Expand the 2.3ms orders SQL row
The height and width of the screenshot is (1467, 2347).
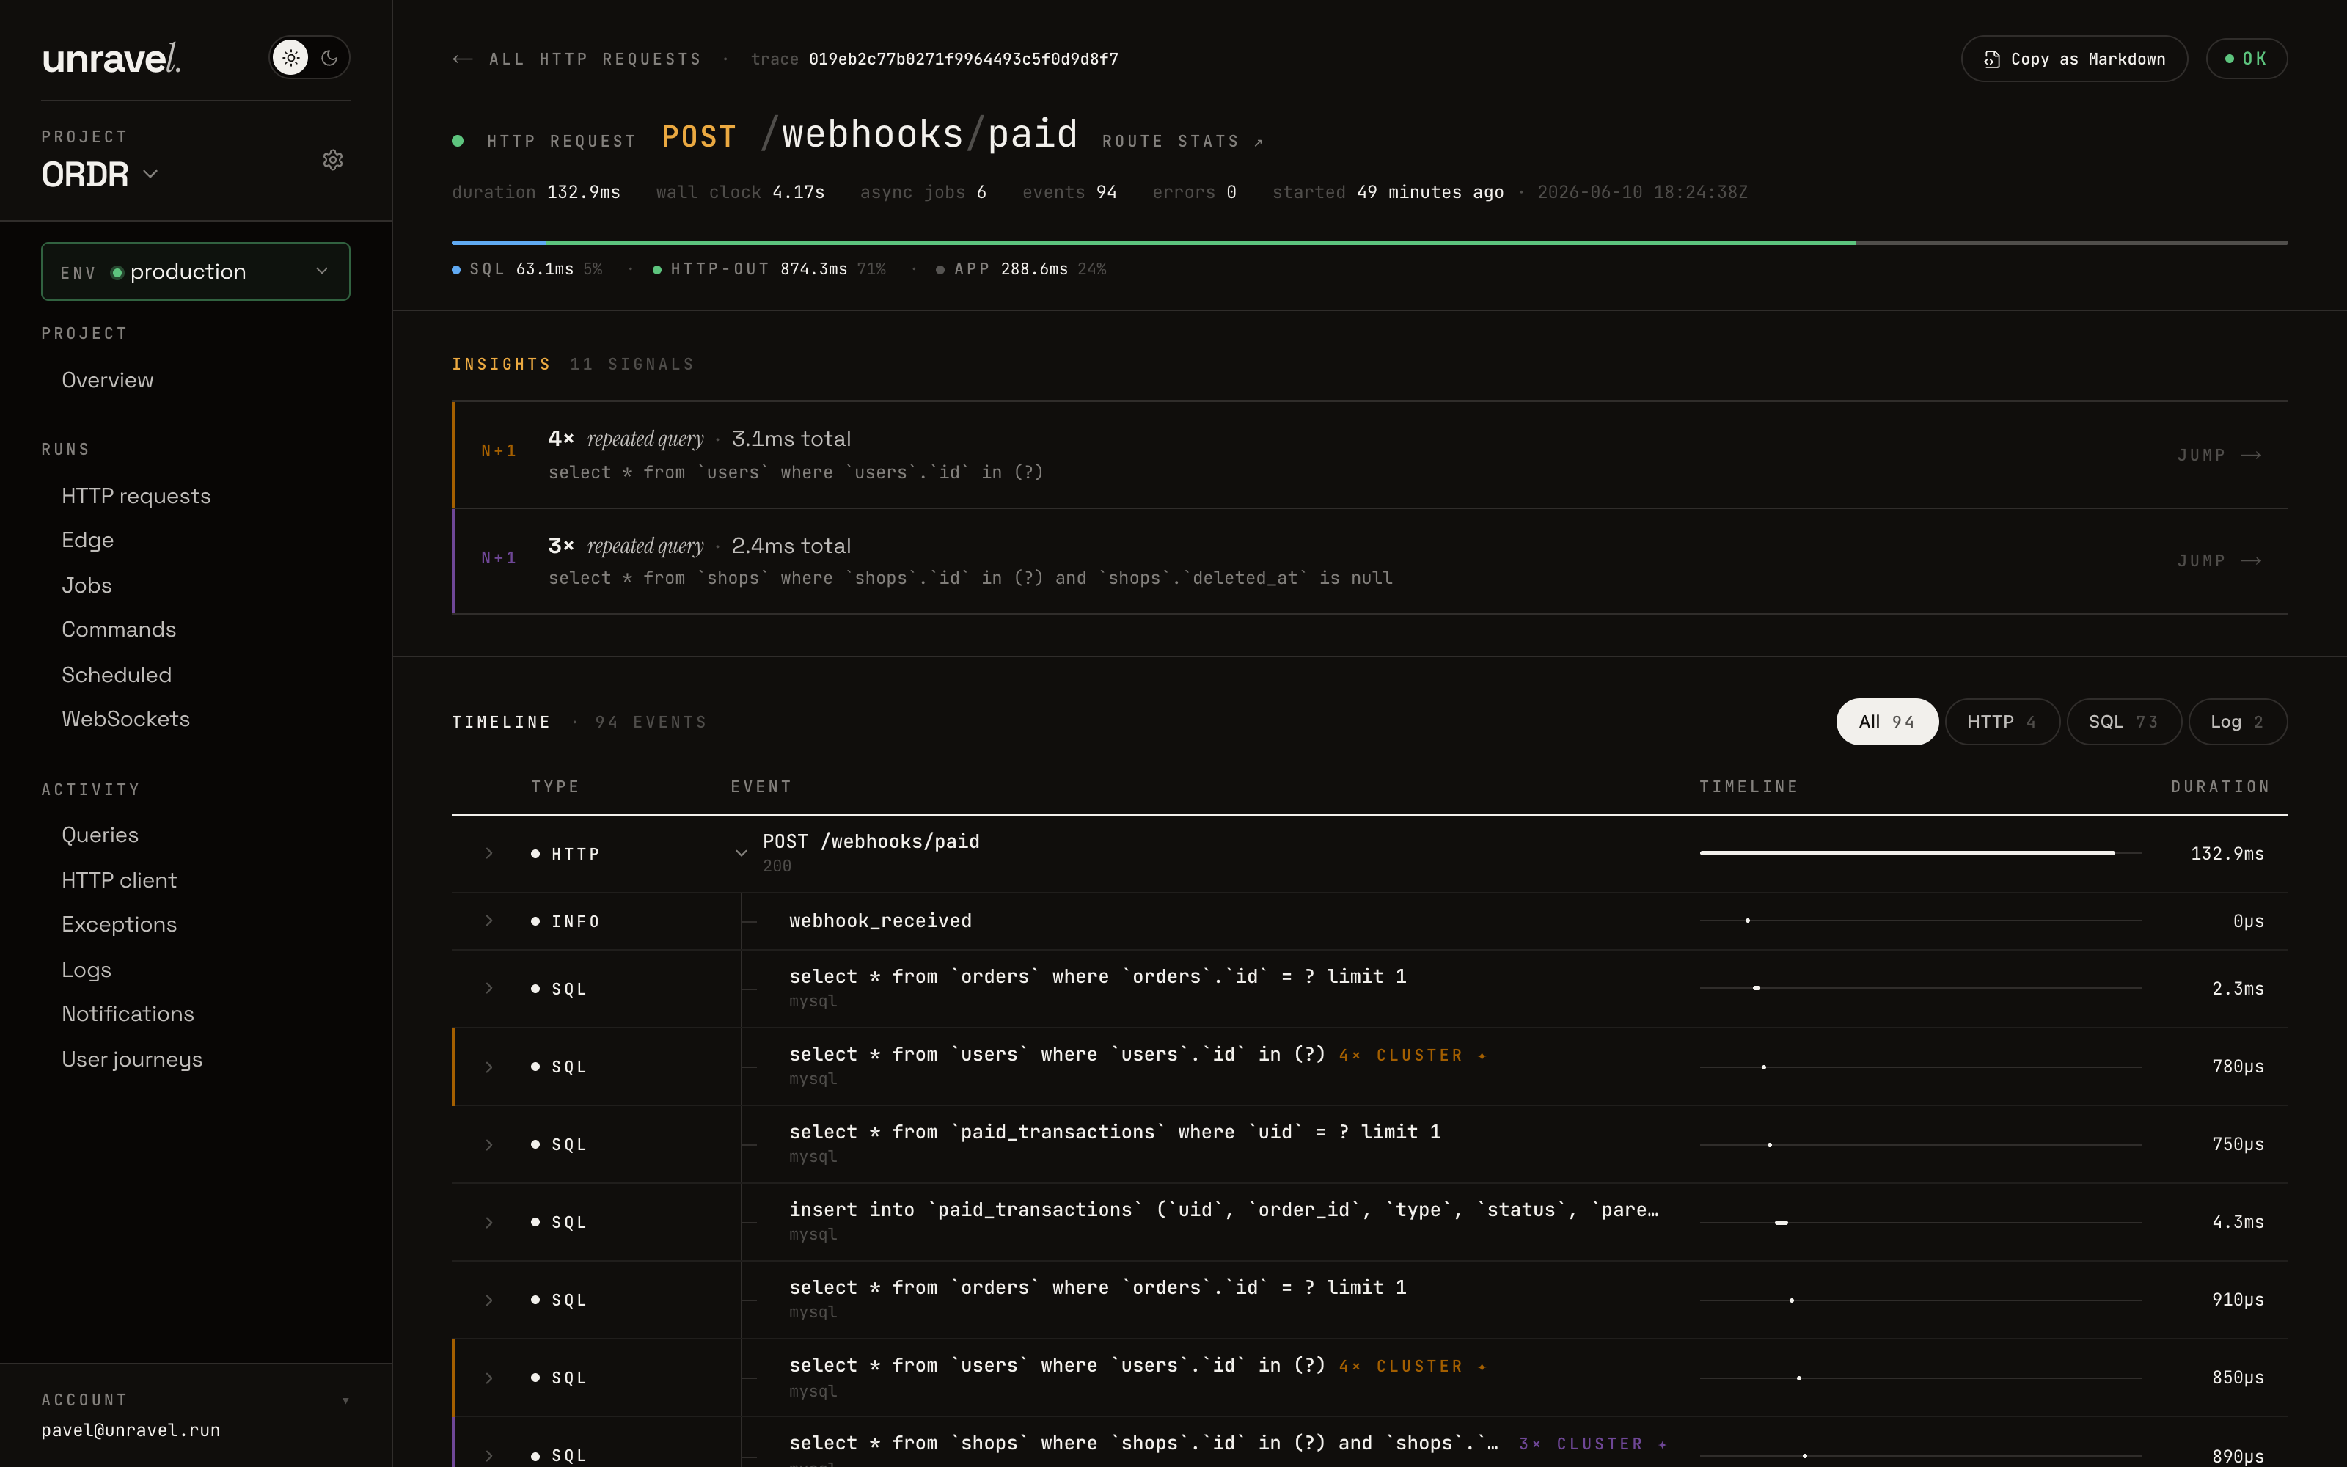(488, 989)
